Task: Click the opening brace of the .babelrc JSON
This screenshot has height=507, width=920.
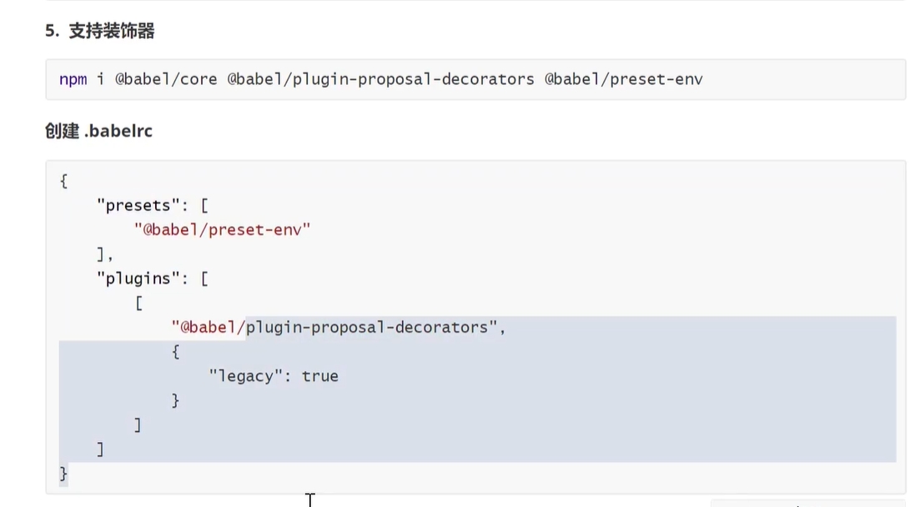Action: pos(63,181)
